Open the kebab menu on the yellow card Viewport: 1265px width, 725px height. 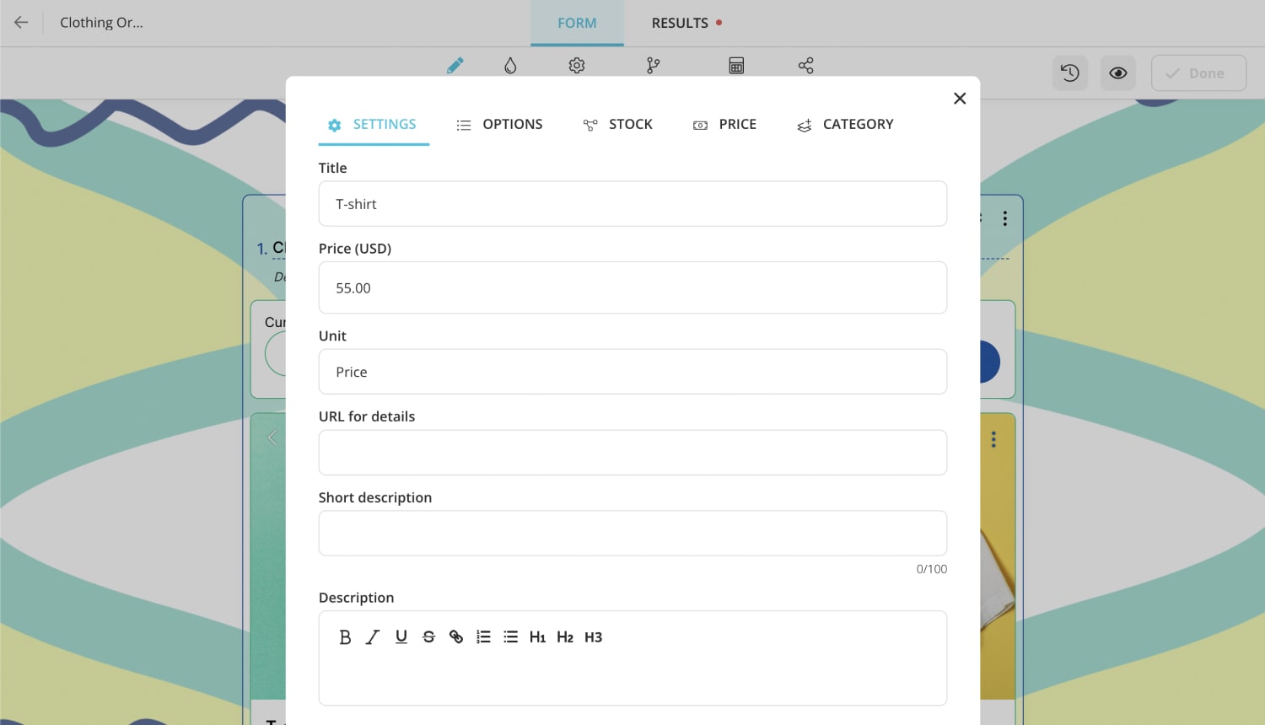coord(993,439)
